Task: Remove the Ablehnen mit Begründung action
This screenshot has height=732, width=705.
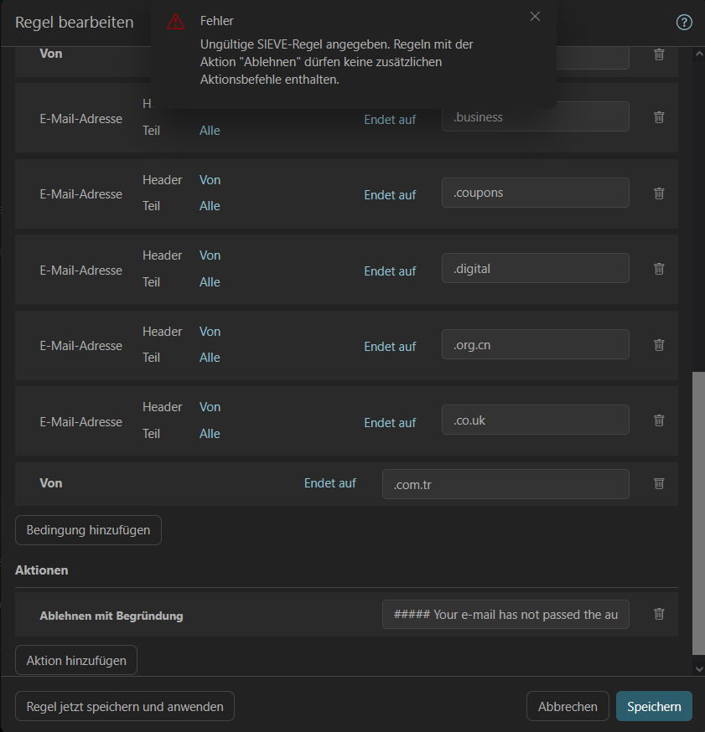Action: click(659, 614)
